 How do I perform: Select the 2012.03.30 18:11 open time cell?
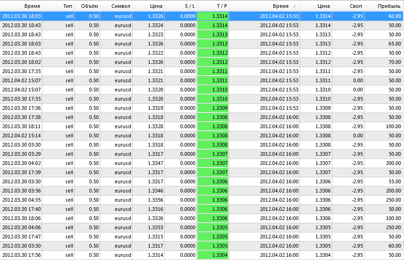(x=21, y=126)
